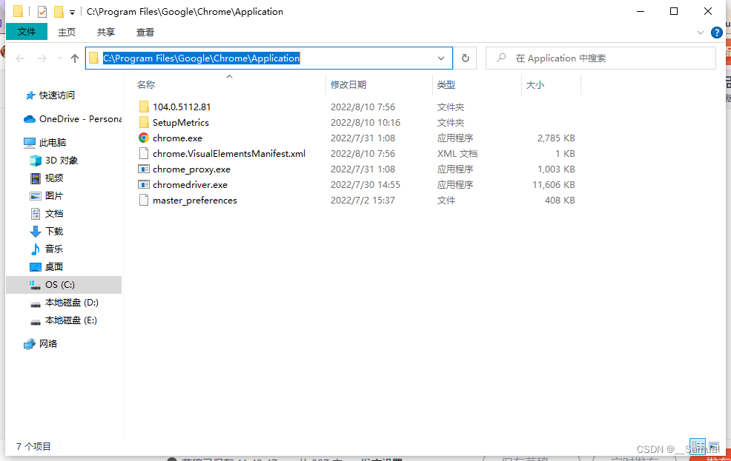
Task: Open the address bar history dropdown
Action: (x=440, y=58)
